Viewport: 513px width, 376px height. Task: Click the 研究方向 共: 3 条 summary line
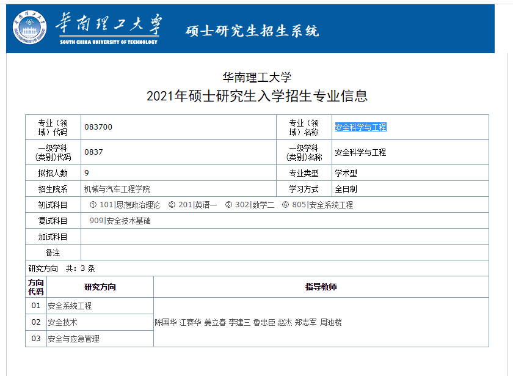62,268
